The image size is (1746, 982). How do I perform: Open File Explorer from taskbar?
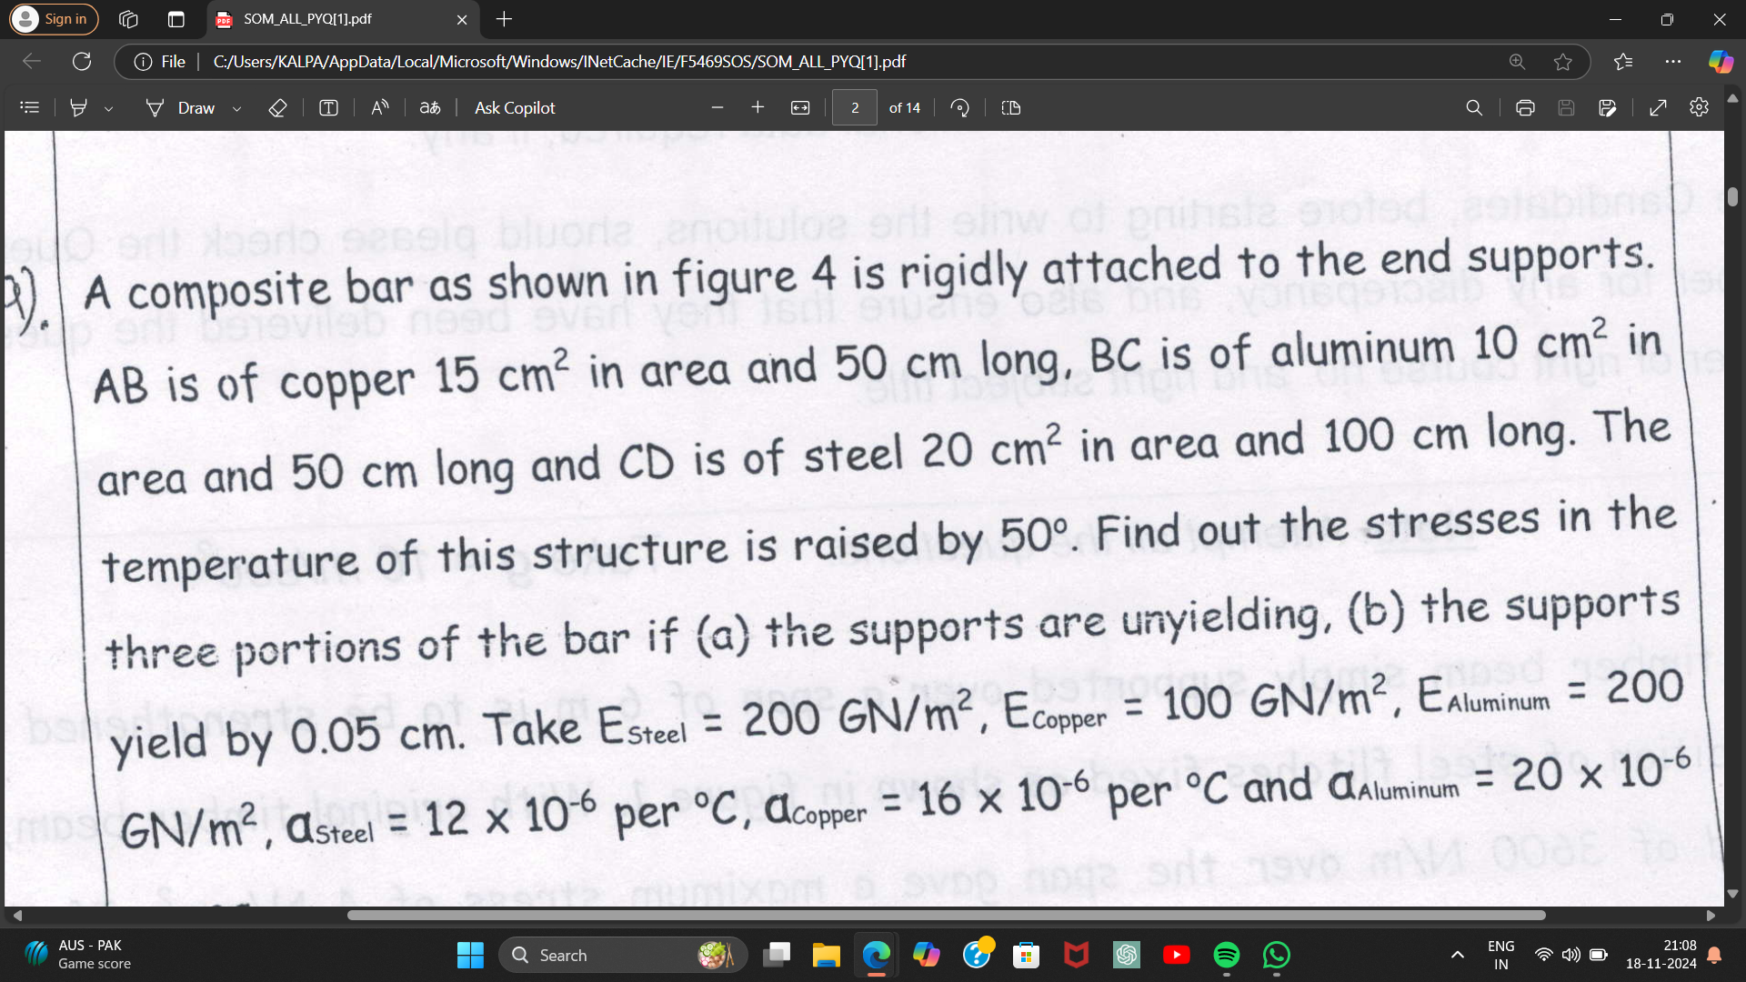click(826, 955)
